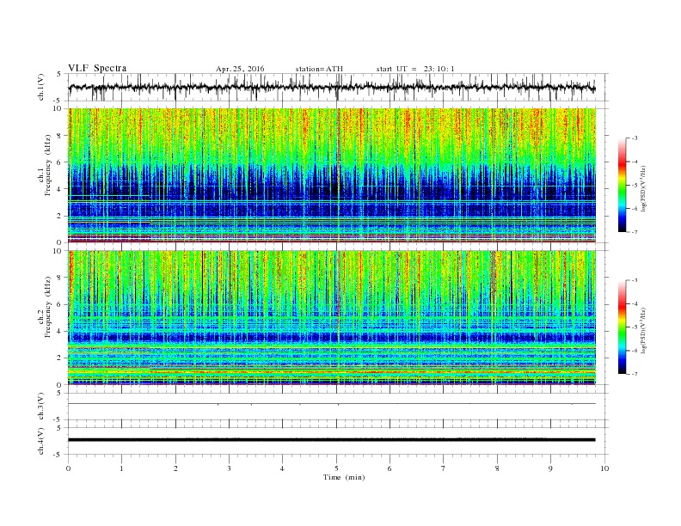The image size is (681, 526).
Task: Click tick label "10" on the Time axis
Action: (604, 468)
